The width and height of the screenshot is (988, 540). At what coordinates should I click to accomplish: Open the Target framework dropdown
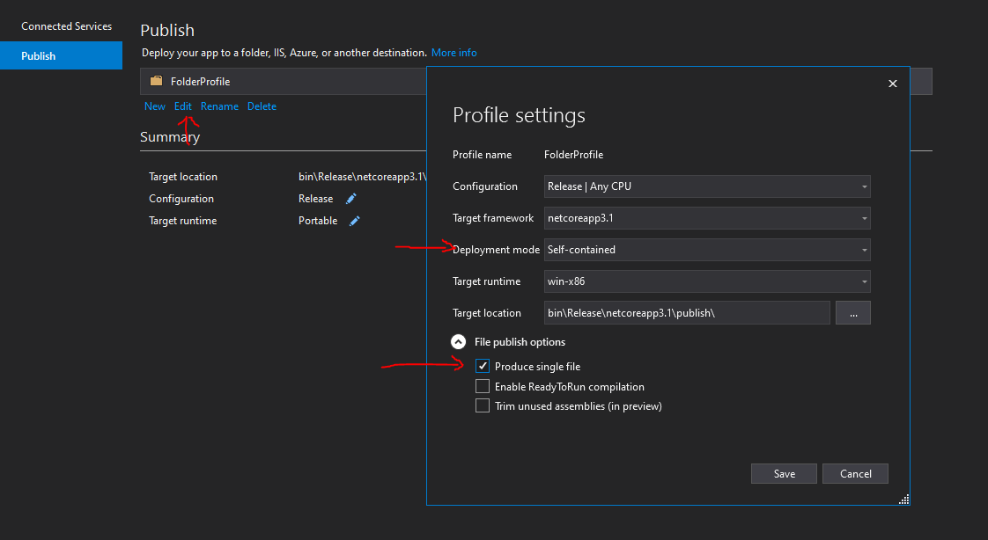coord(707,218)
